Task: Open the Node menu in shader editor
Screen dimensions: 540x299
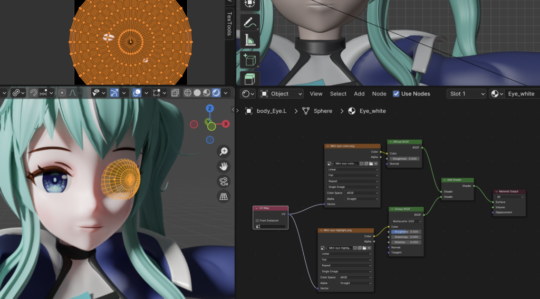Action: click(379, 94)
